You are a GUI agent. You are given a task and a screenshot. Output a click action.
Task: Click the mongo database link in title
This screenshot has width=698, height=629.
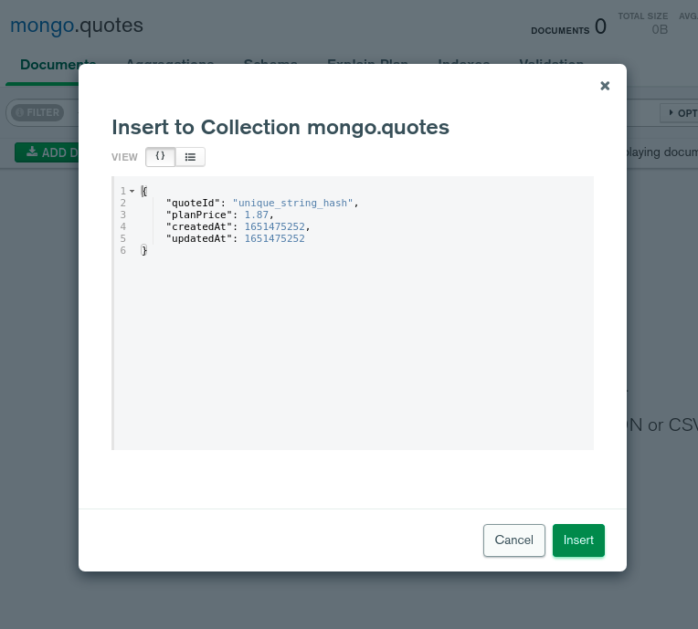(x=42, y=25)
